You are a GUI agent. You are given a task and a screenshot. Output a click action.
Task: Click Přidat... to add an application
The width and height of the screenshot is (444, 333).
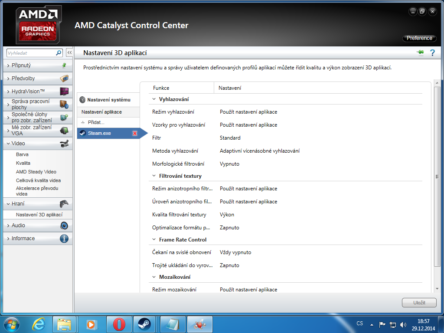pos(96,123)
